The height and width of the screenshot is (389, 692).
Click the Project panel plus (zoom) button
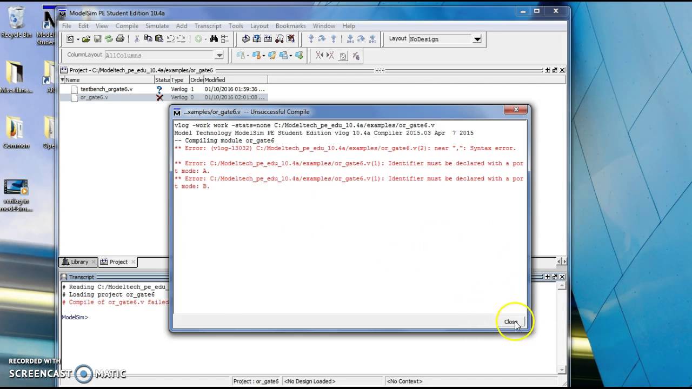point(548,70)
